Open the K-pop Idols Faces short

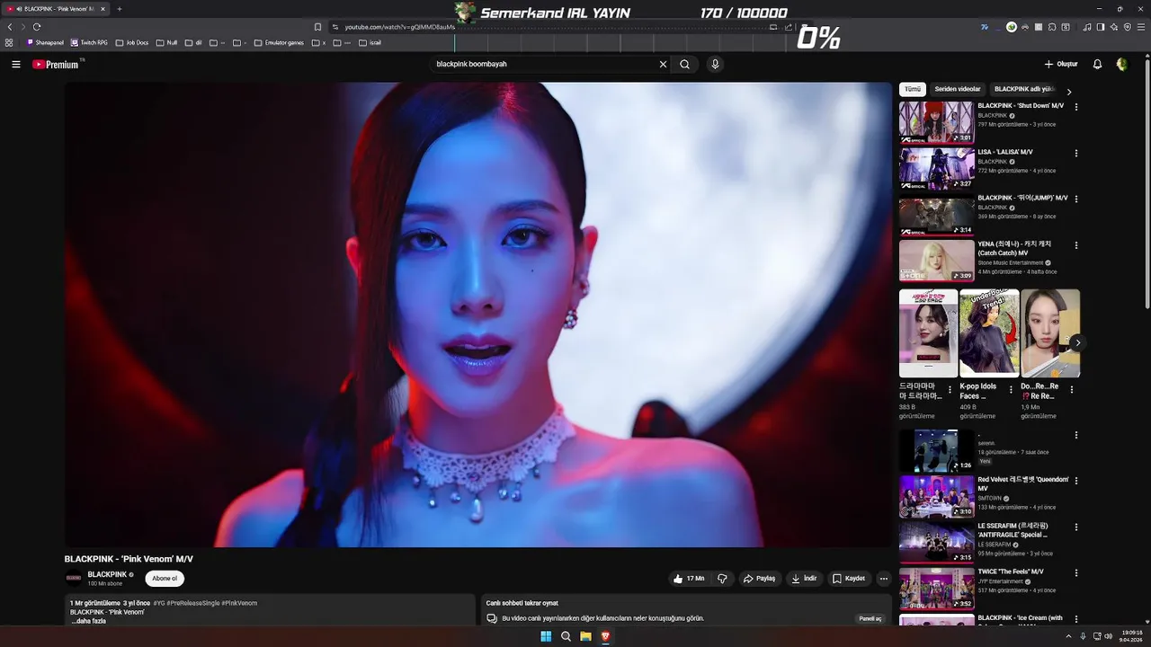[x=989, y=332]
